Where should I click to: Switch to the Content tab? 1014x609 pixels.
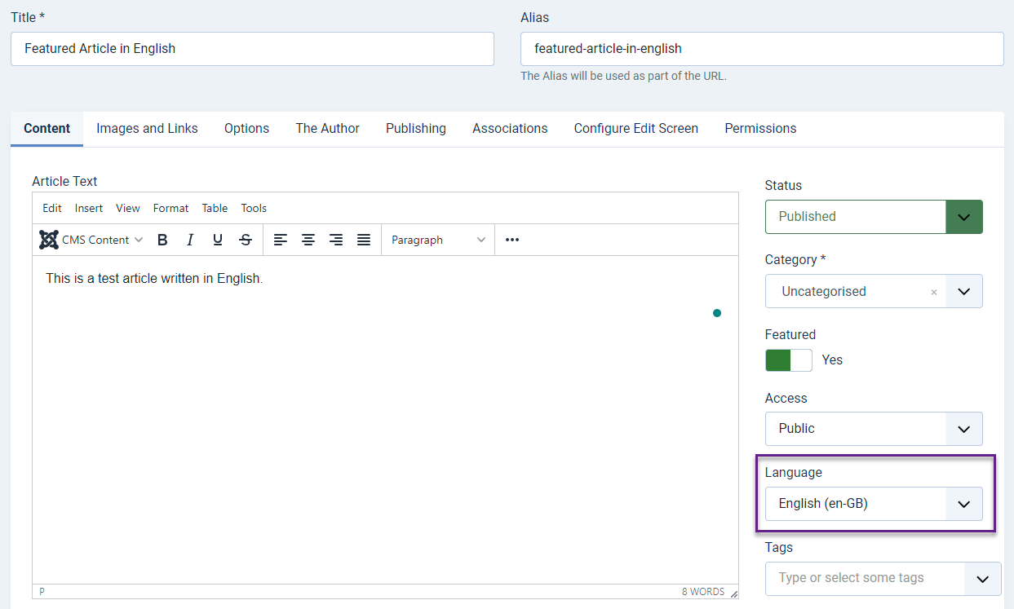[x=47, y=129]
